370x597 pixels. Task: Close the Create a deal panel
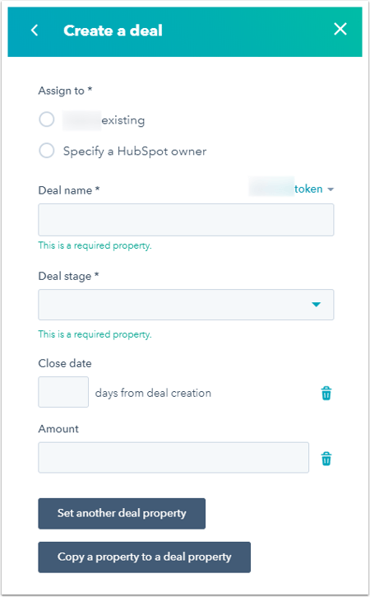340,29
